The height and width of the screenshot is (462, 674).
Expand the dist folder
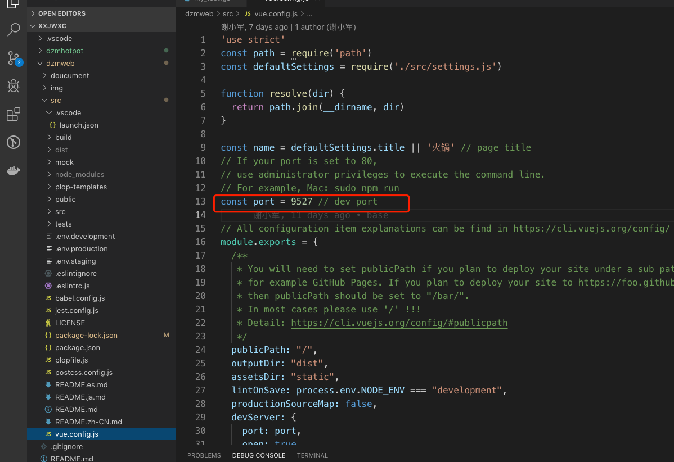[101, 150]
